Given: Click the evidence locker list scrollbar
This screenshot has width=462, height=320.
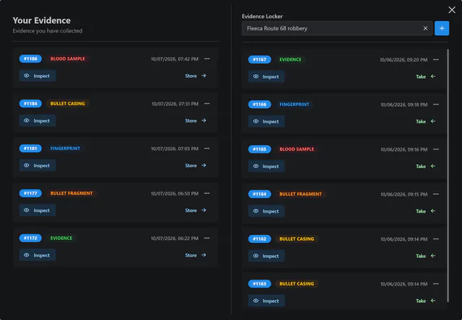Looking at the screenshot, I should pyautogui.click(x=448, y=175).
